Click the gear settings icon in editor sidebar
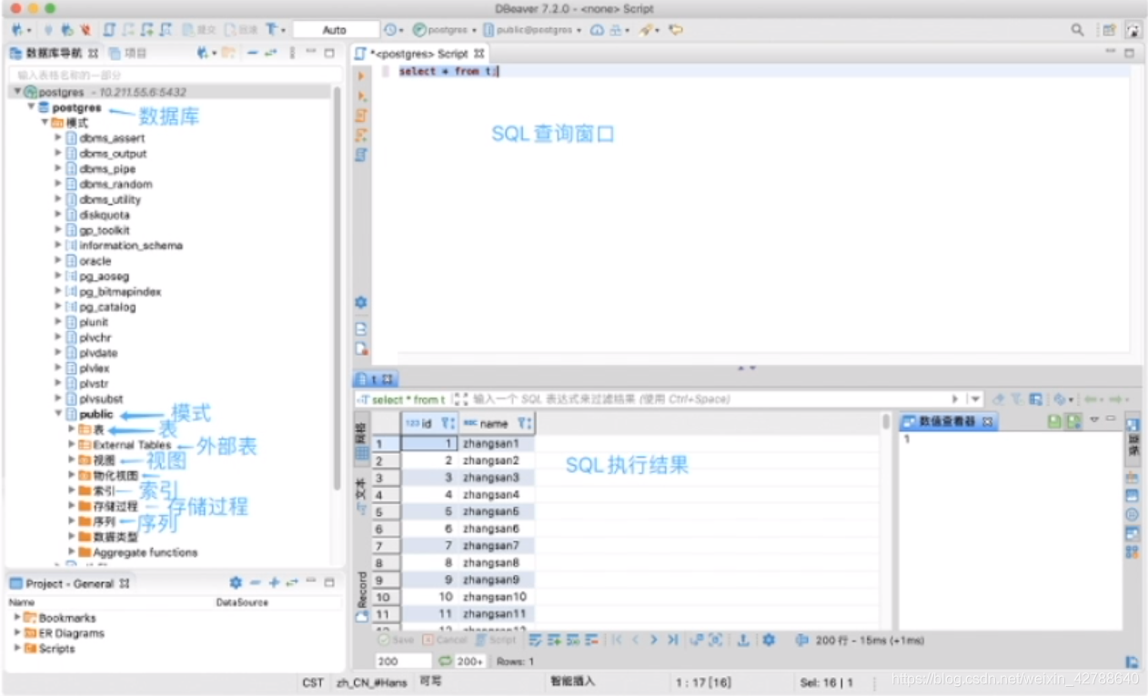The image size is (1148, 696). click(361, 302)
